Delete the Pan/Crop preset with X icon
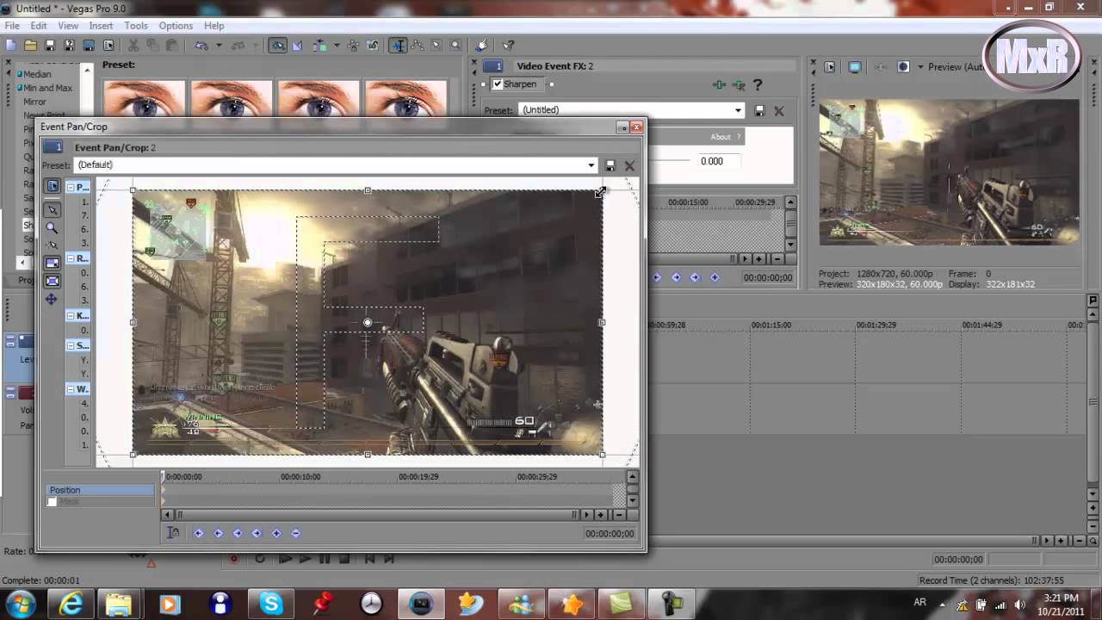 coord(629,165)
